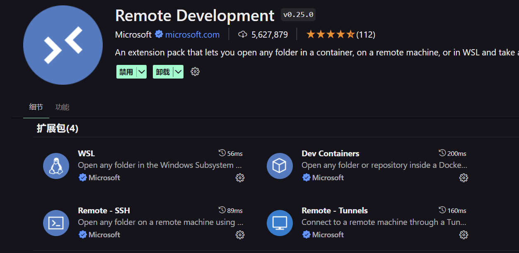
Task: Click the Remote - Tunnels description text
Action: [384, 222]
